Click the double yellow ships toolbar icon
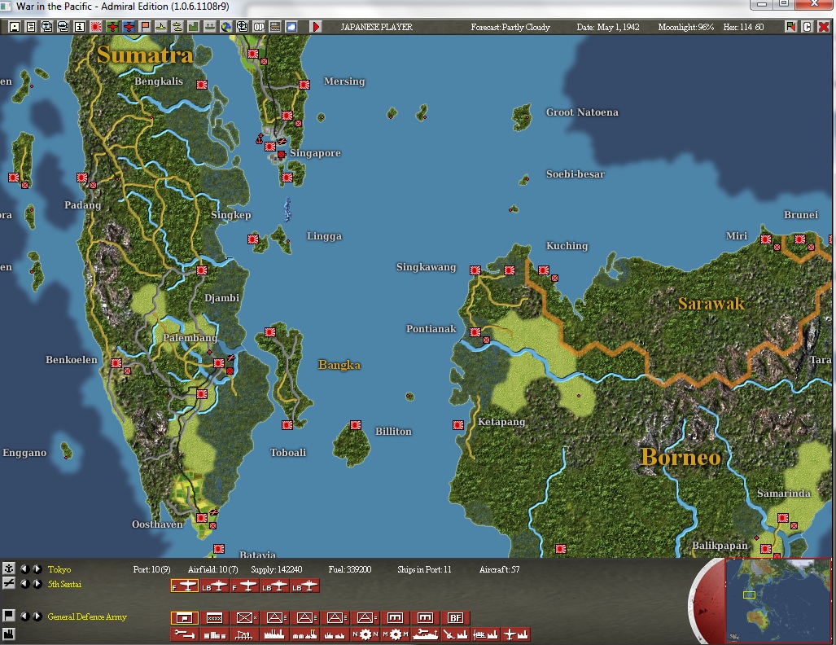Image resolution: width=836 pixels, height=645 pixels. pos(177,27)
